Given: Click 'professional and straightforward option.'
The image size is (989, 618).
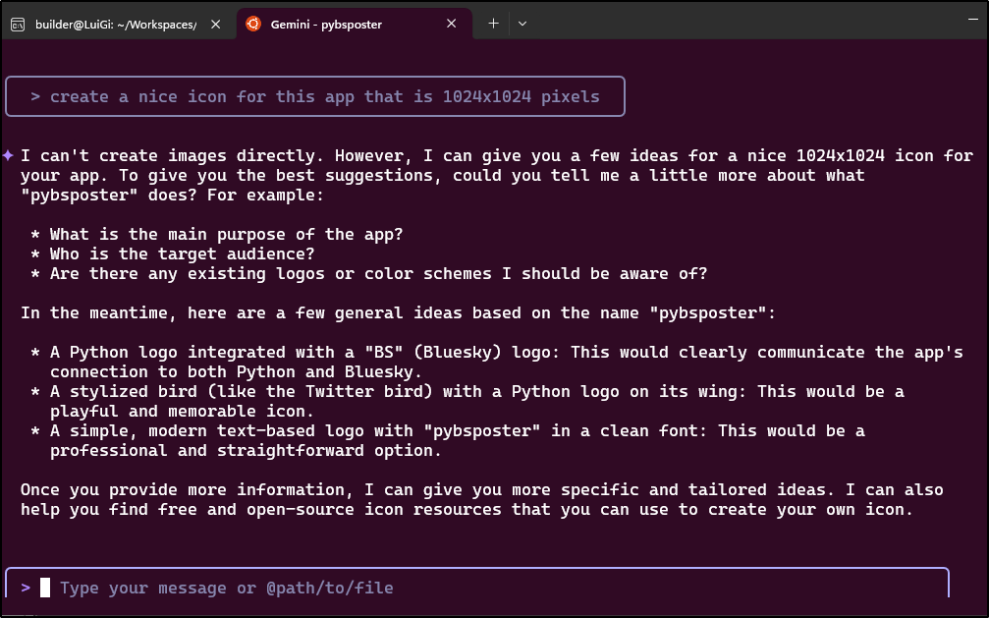Looking at the screenshot, I should tap(246, 450).
